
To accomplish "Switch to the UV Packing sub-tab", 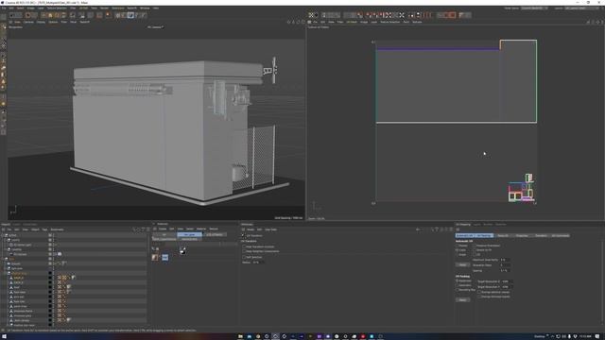I will (x=484, y=235).
